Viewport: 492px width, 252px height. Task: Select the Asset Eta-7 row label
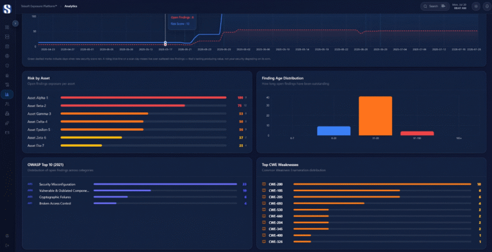[x=36, y=146]
